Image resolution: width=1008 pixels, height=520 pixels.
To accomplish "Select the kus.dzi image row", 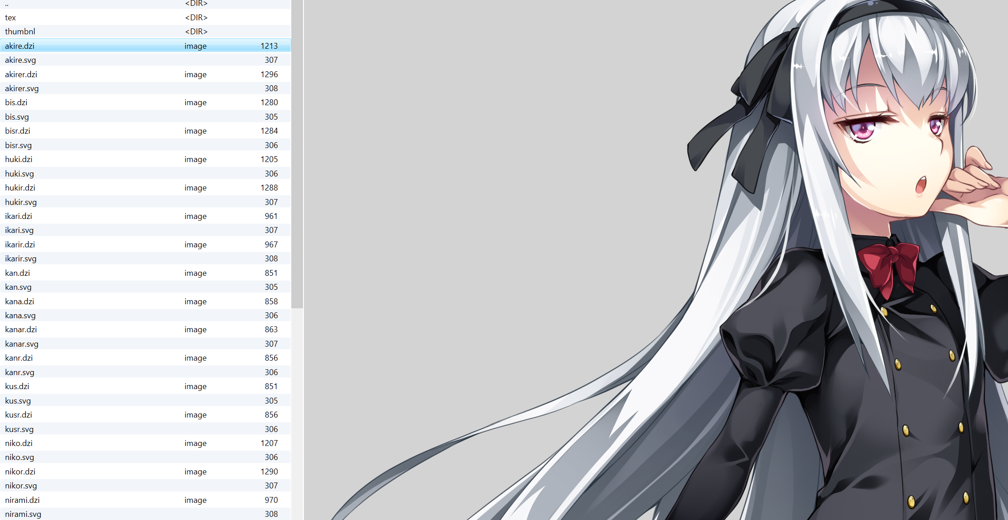I will 17,386.
